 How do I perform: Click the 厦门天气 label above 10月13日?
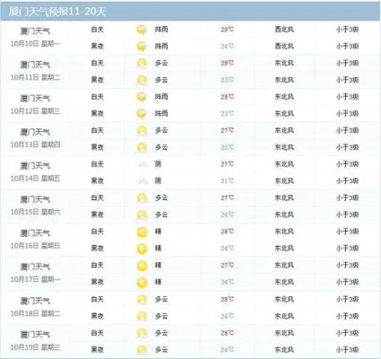(x=35, y=132)
